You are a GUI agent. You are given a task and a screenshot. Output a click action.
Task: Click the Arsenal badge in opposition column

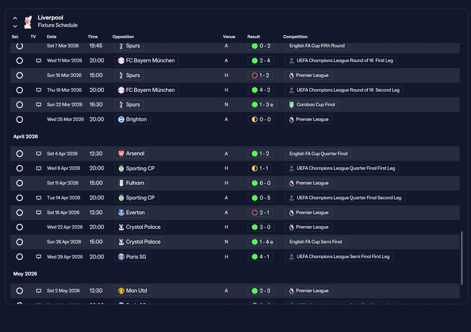121,154
